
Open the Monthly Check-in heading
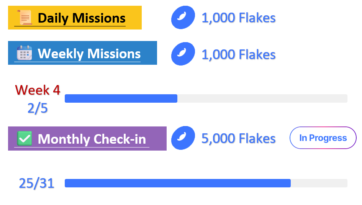pyautogui.click(x=92, y=139)
